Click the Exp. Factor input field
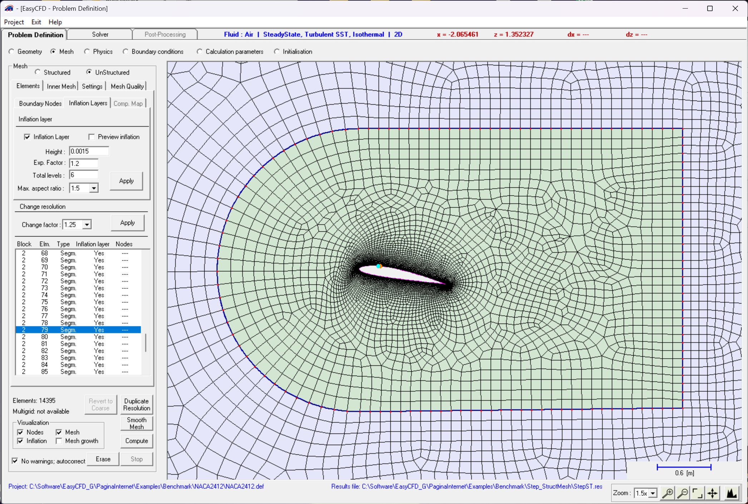The height and width of the screenshot is (504, 748). [x=84, y=163]
